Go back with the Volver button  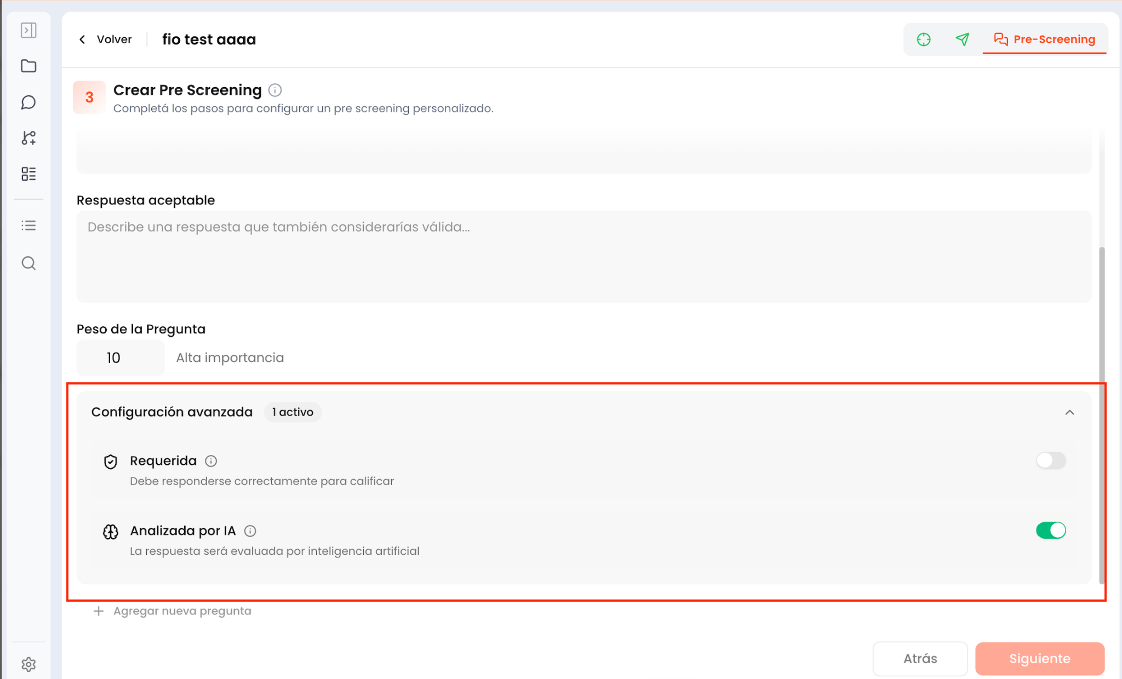(x=105, y=39)
